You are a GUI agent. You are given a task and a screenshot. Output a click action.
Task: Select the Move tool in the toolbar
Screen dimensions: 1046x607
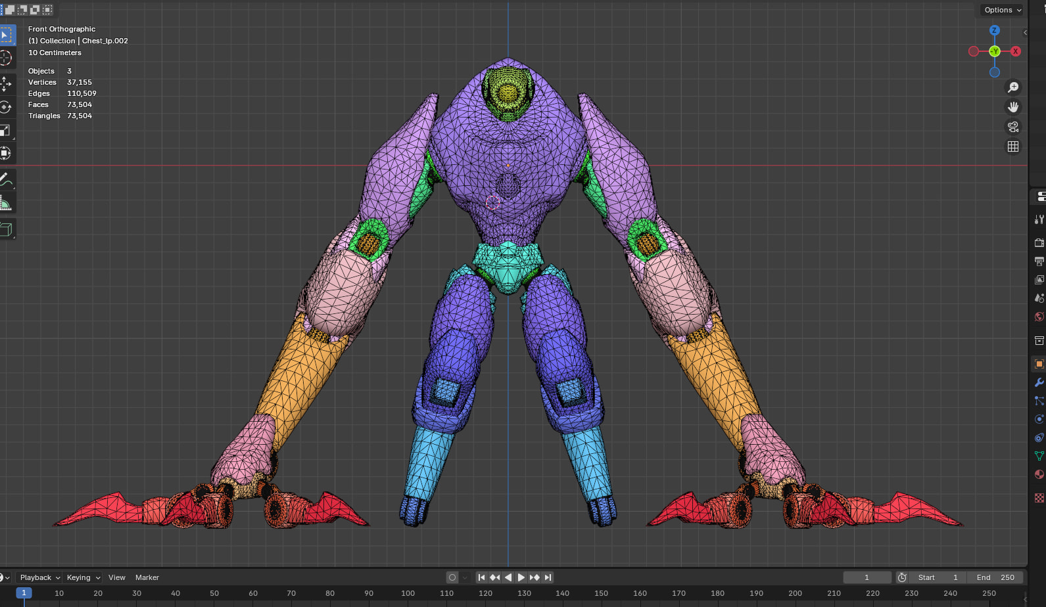[6, 84]
